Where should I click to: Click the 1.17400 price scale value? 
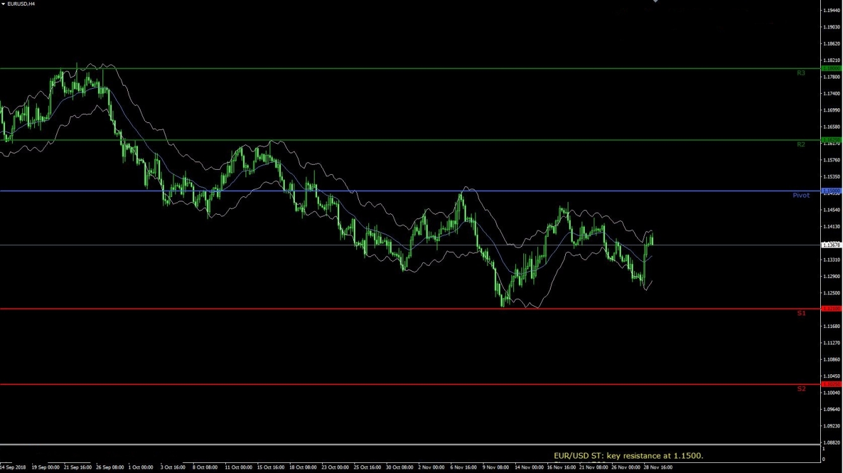point(832,94)
